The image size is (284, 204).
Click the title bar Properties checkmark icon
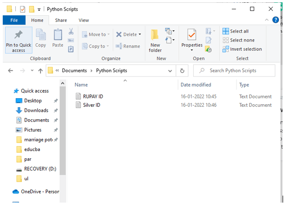coord(22,9)
